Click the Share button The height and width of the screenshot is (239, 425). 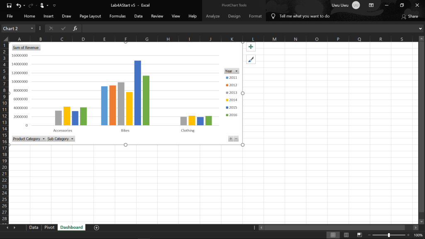click(x=410, y=16)
